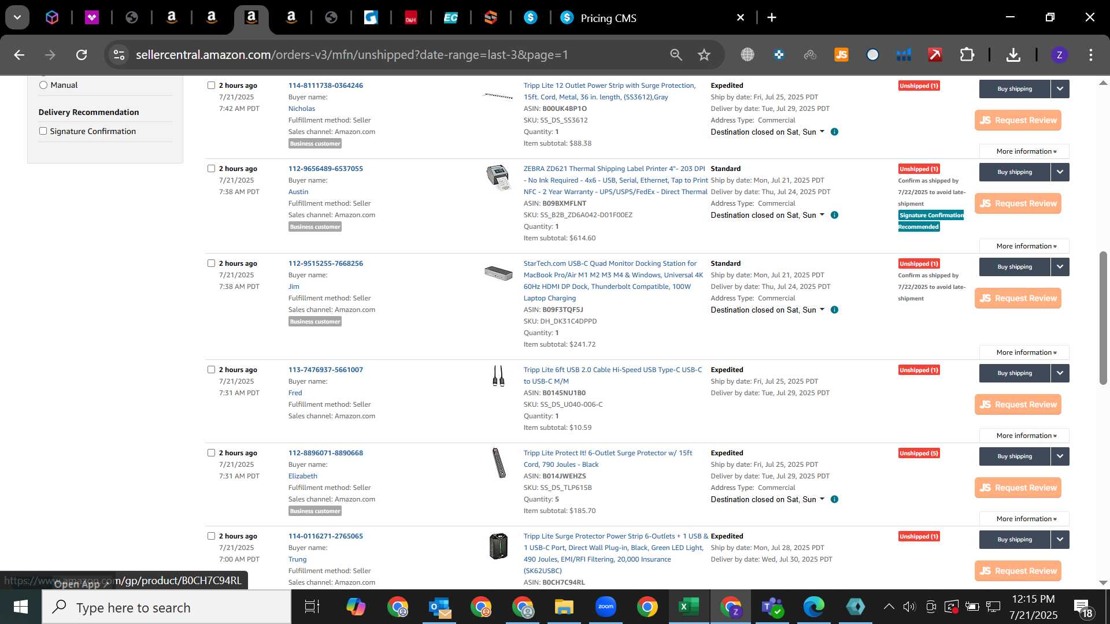This screenshot has height=624, width=1110.
Task: Open Microsoft Teams from the taskbar
Action: click(x=772, y=607)
